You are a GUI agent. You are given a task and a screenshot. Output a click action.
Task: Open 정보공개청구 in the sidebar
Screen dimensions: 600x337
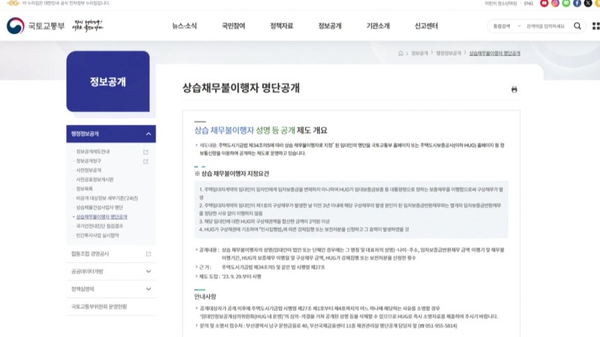[x=88, y=161]
